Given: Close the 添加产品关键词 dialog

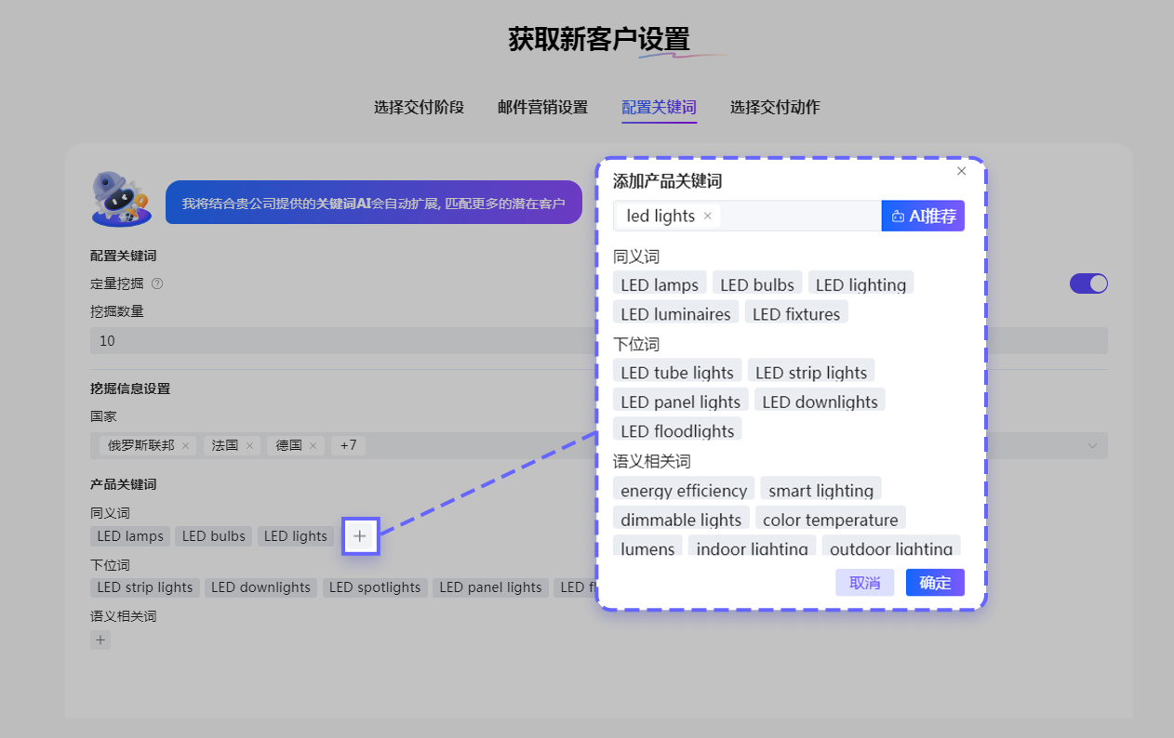Looking at the screenshot, I should [961, 171].
